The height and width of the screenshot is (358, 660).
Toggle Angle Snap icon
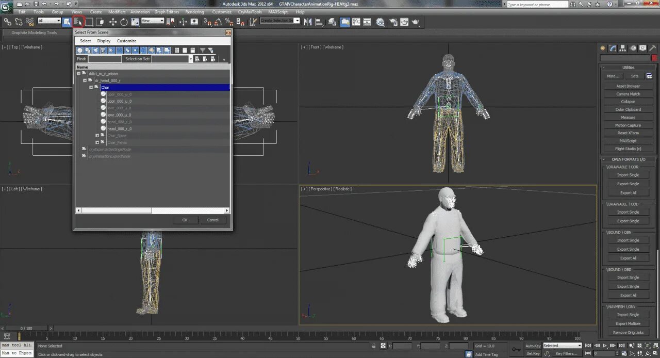click(x=219, y=22)
